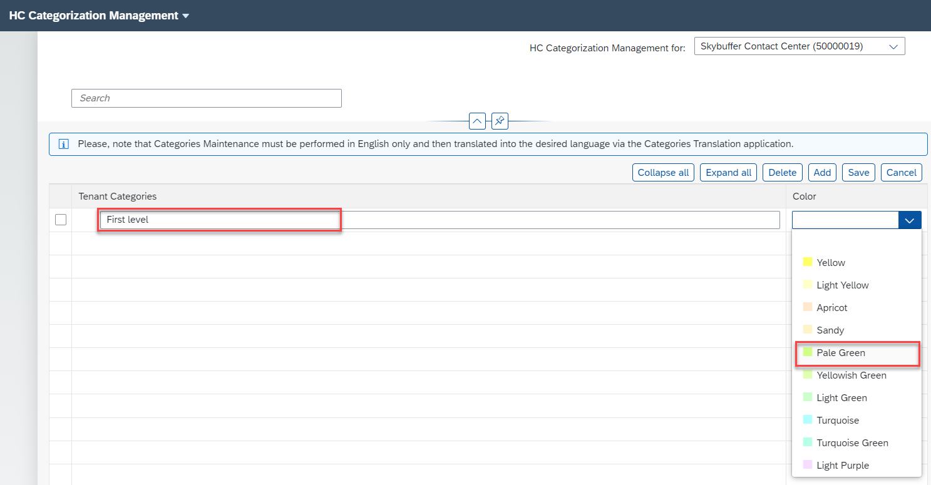Pick Yellowish Green from the color list
This screenshot has width=931, height=485.
coord(856,375)
